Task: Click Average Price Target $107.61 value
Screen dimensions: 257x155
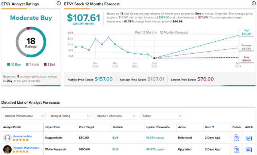Action: coord(156,79)
